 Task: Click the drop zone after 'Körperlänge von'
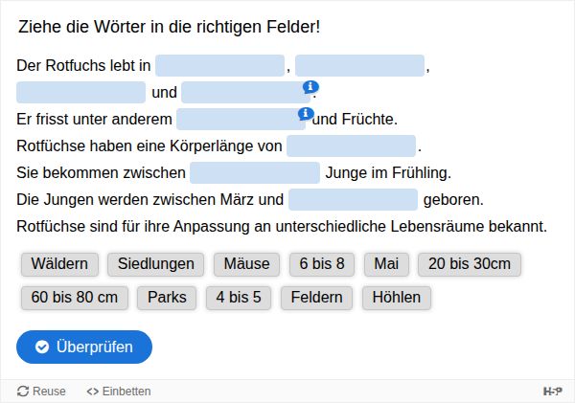coord(352,146)
